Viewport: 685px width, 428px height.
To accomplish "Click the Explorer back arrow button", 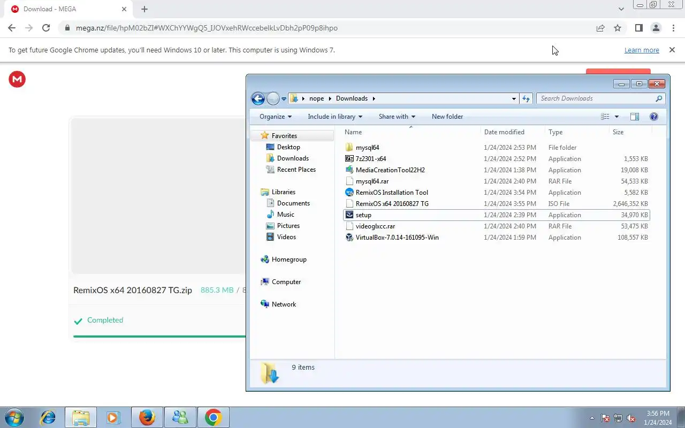I will tap(258, 98).
